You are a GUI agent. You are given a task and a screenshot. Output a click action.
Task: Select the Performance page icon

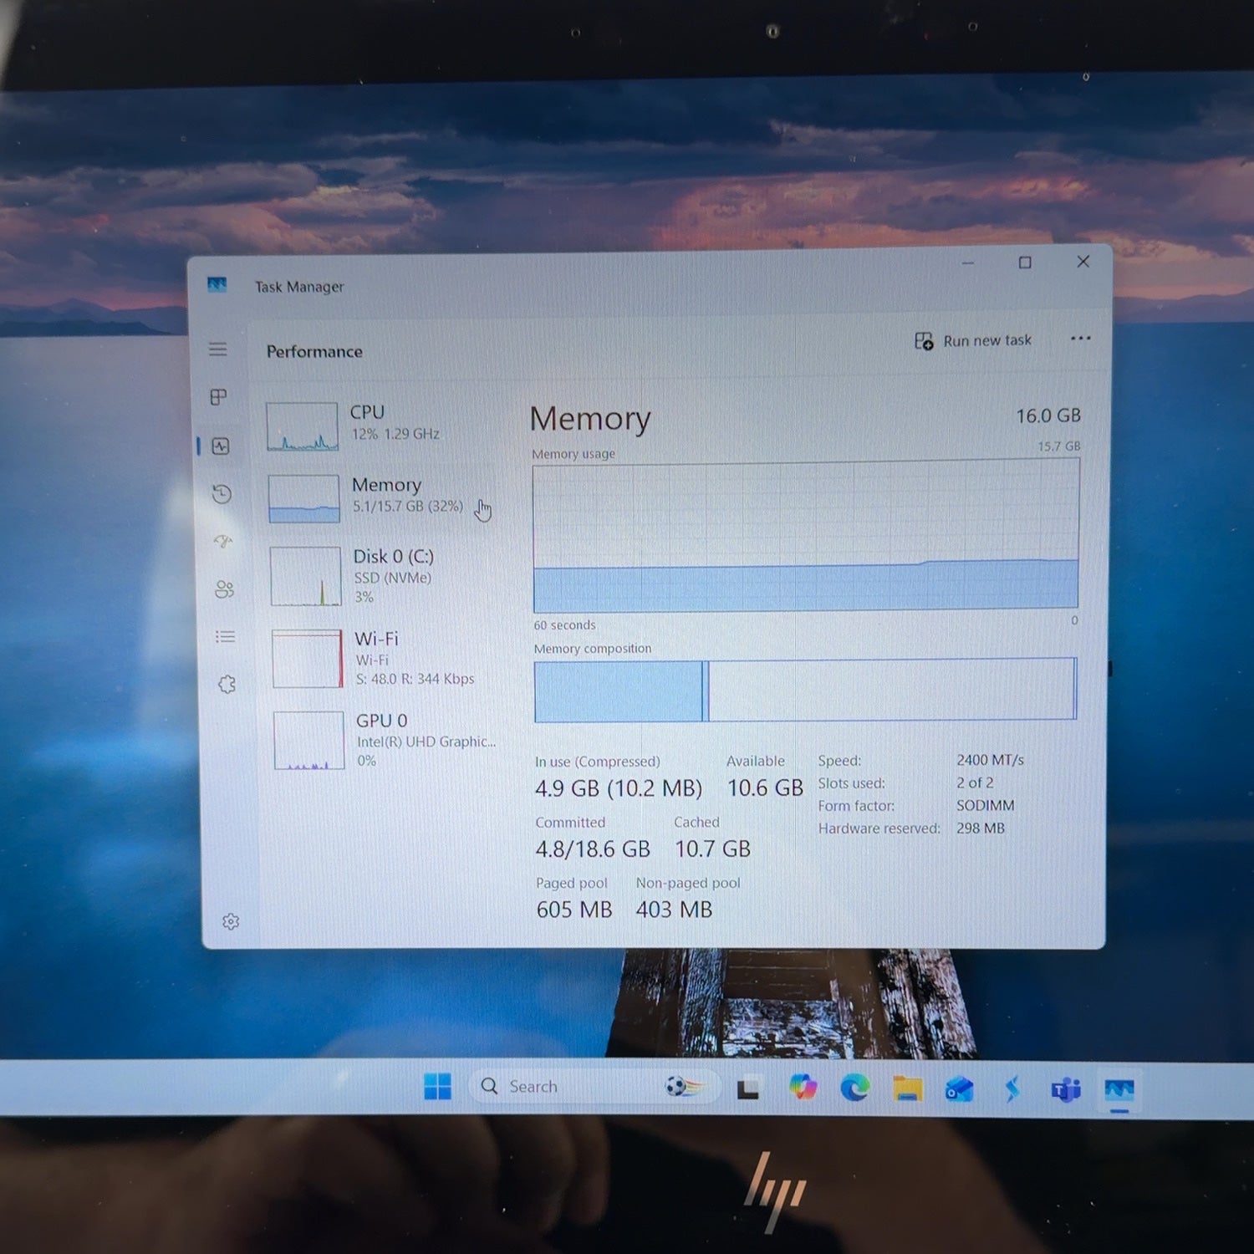coord(221,446)
